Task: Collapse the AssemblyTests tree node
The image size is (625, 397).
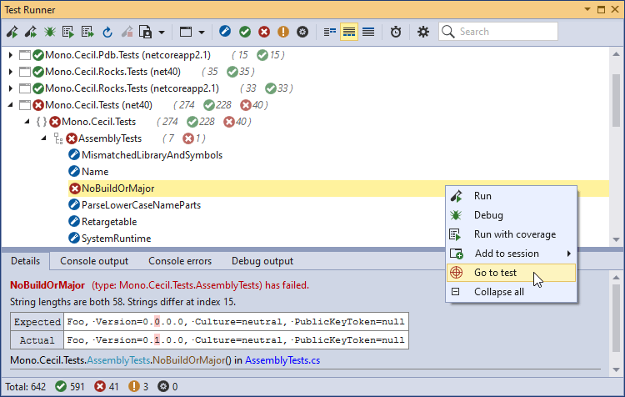Action: click(x=44, y=138)
